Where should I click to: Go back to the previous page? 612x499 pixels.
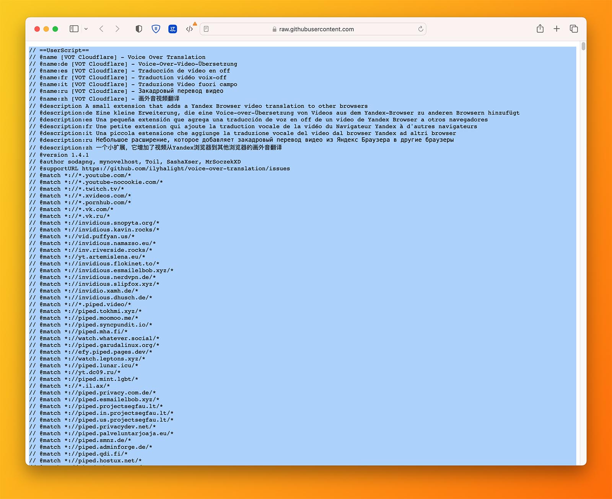101,29
